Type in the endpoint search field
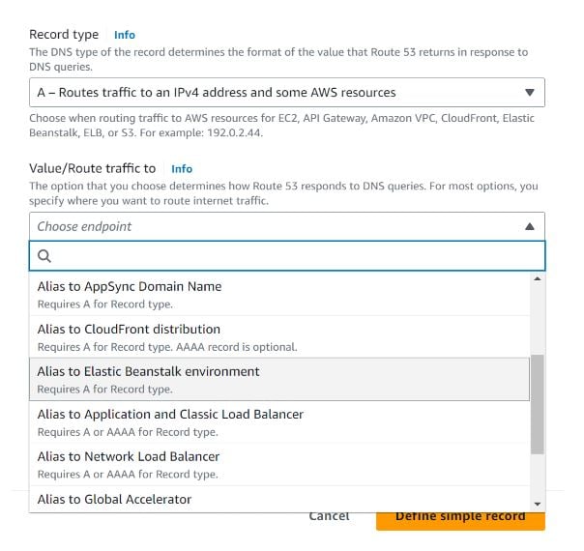Viewport: 584px width, 551px height. [290, 256]
